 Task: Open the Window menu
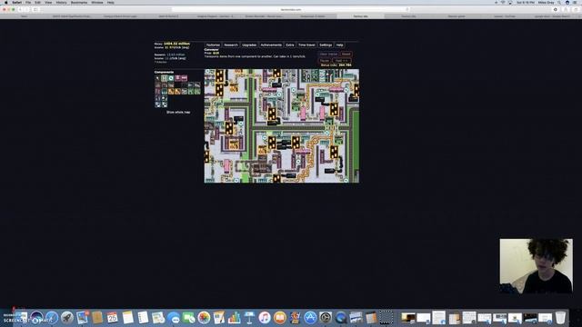97,3
